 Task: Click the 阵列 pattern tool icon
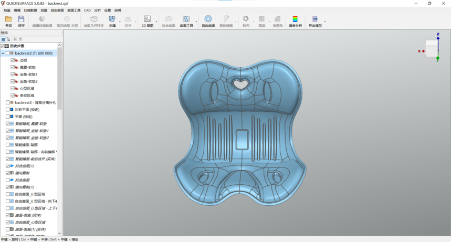tap(246, 19)
